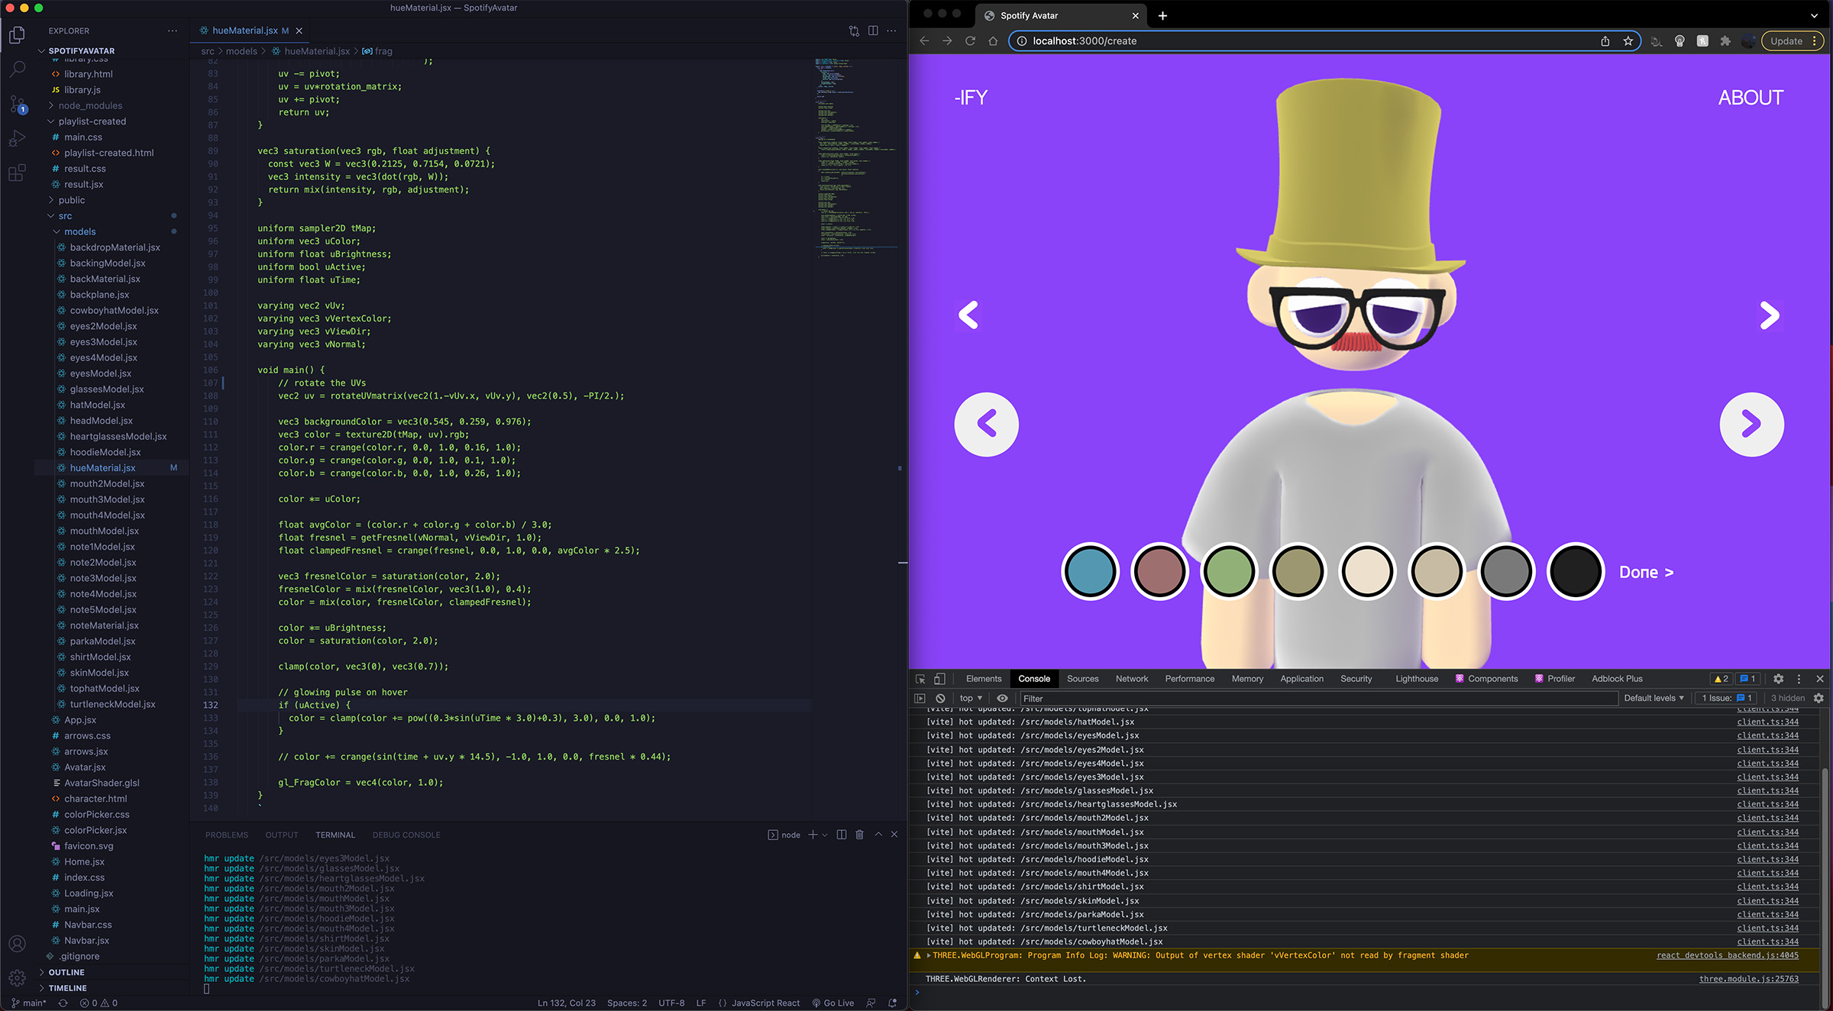Open Explorer panel more actions ellipsis
1833x1011 pixels.
click(x=173, y=31)
